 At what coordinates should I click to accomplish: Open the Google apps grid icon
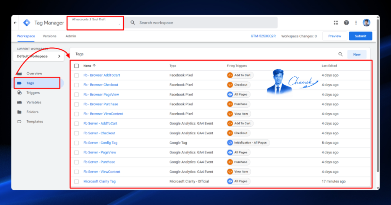pos(336,23)
